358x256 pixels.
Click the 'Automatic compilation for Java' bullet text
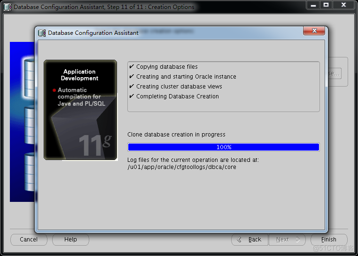81,97
